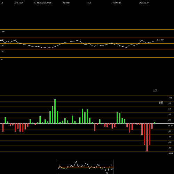
Task: Click the 70 level label on RSI axis
Action: 2,40
